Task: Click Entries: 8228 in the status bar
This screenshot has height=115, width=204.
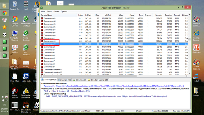Action: [x=120, y=111]
